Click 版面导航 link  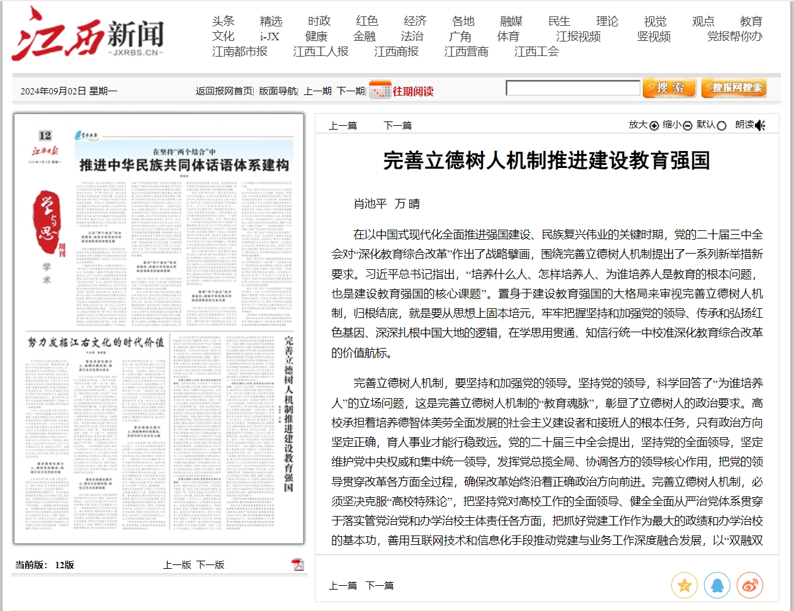pos(277,91)
